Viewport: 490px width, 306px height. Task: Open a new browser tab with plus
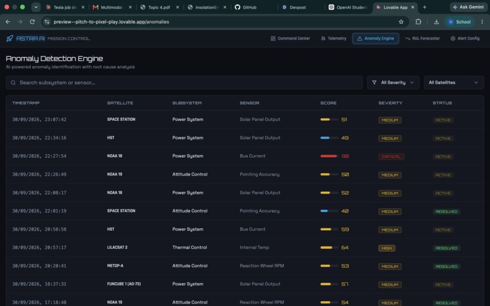(x=424, y=7)
